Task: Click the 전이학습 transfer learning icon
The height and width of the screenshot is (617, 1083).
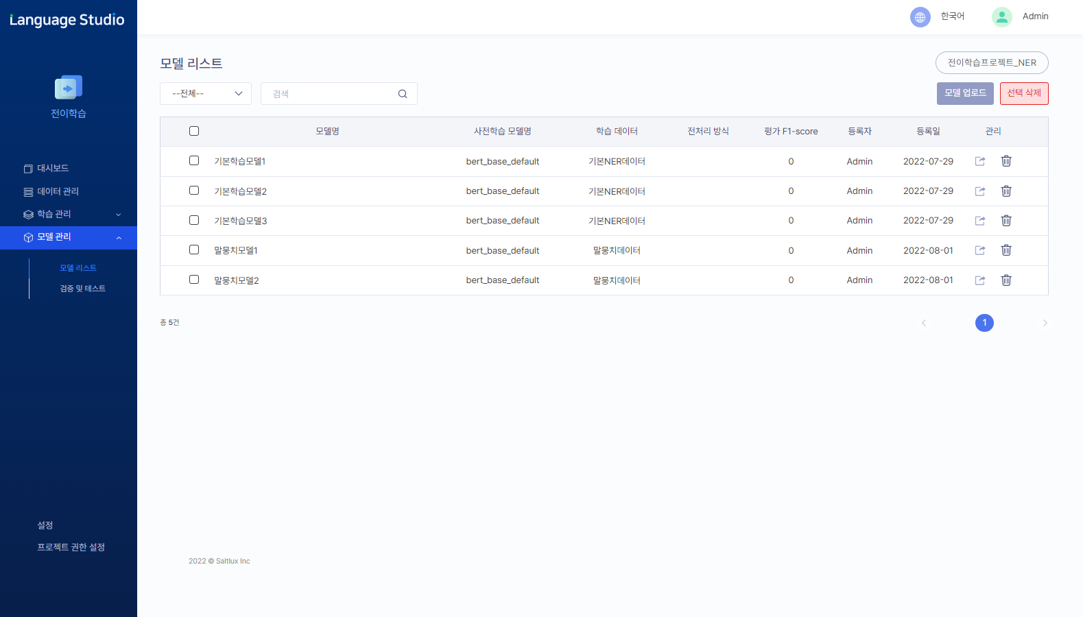Action: [69, 88]
